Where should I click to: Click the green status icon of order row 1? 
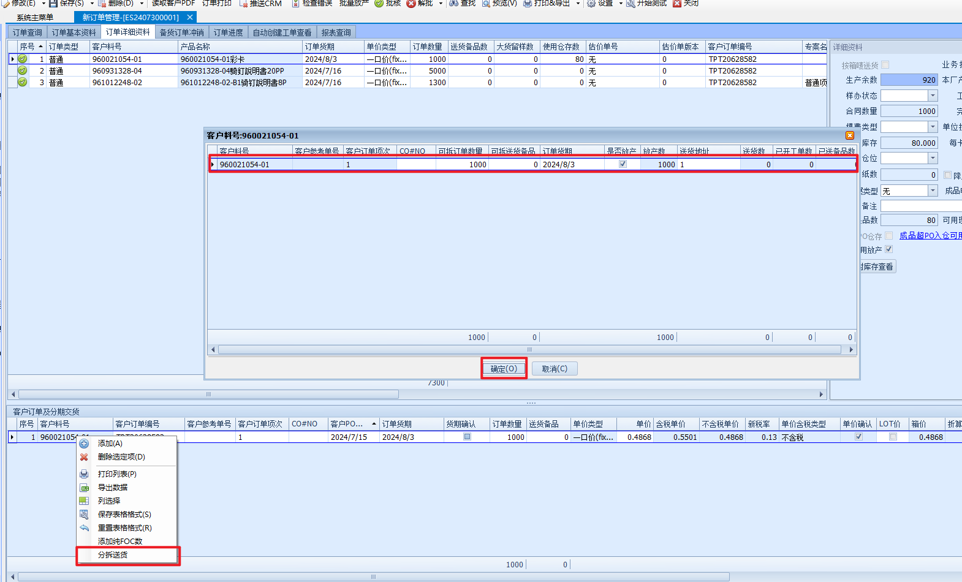tap(23, 59)
